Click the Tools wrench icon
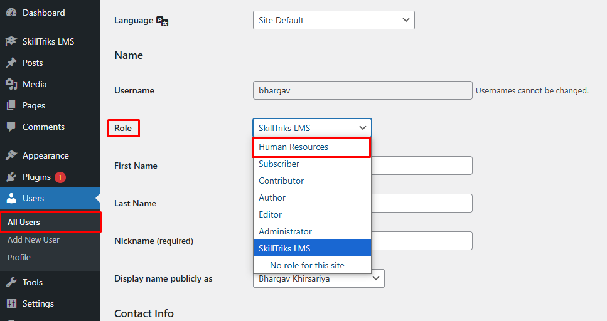This screenshot has width=607, height=321. pyautogui.click(x=11, y=282)
